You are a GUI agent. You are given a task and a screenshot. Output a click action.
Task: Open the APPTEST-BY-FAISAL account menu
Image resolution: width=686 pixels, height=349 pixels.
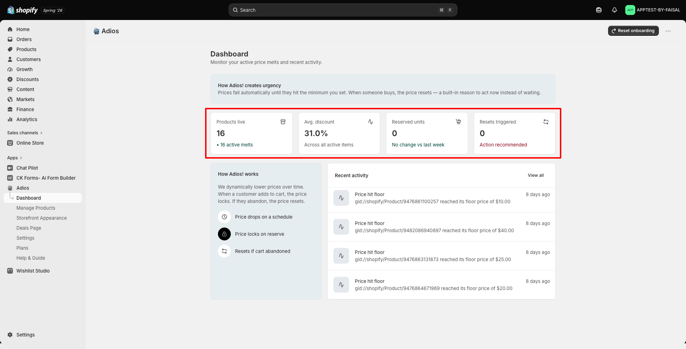653,10
